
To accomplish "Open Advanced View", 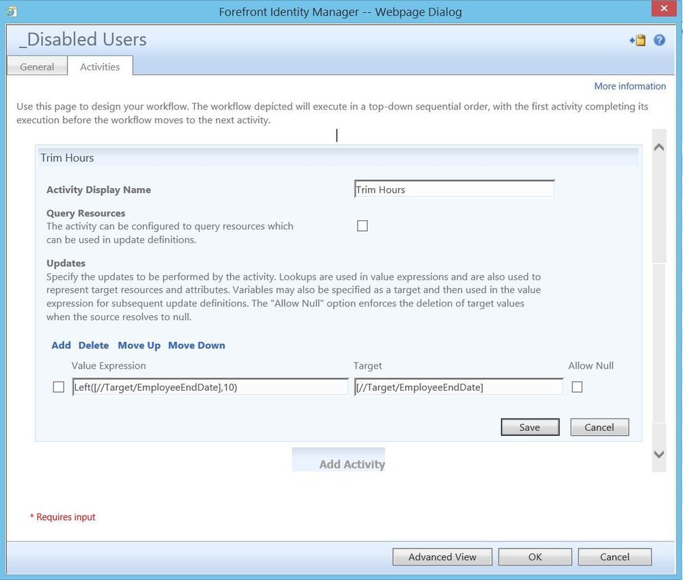I will (442, 557).
